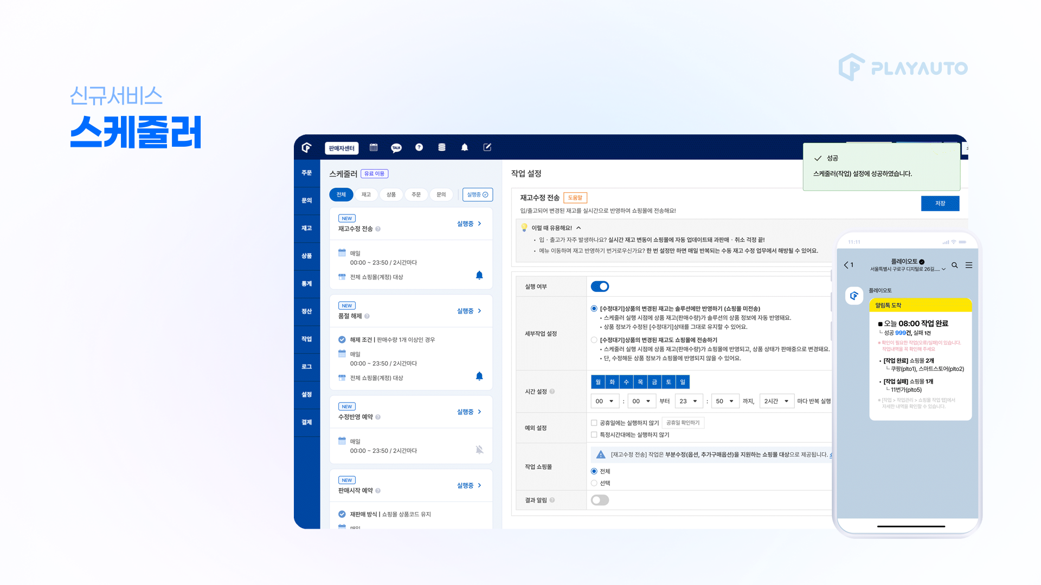The height and width of the screenshot is (585, 1041).
Task: Open the notifications bell in top bar
Action: pyautogui.click(x=465, y=147)
